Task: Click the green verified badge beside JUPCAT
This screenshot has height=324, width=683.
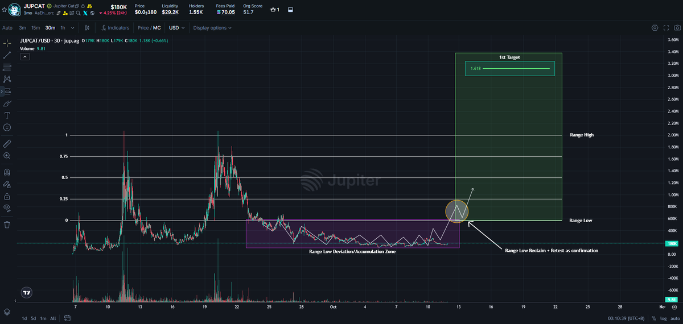Action: point(49,6)
